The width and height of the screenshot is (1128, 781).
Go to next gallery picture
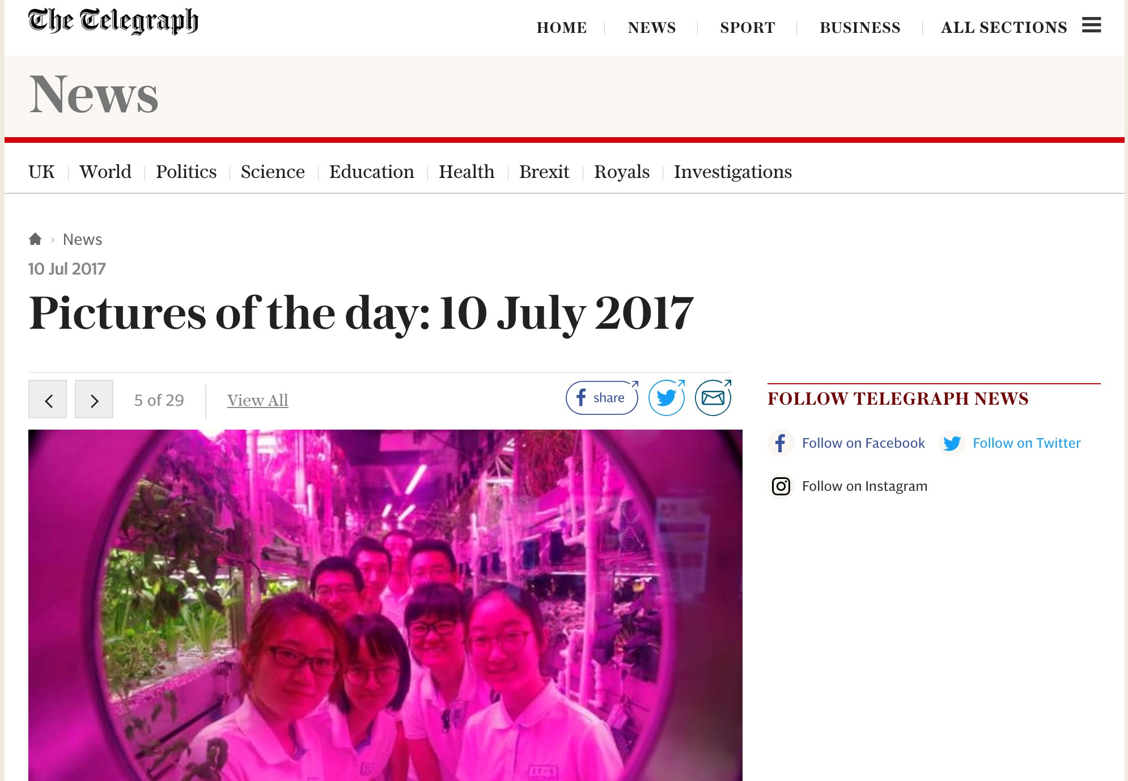[94, 399]
